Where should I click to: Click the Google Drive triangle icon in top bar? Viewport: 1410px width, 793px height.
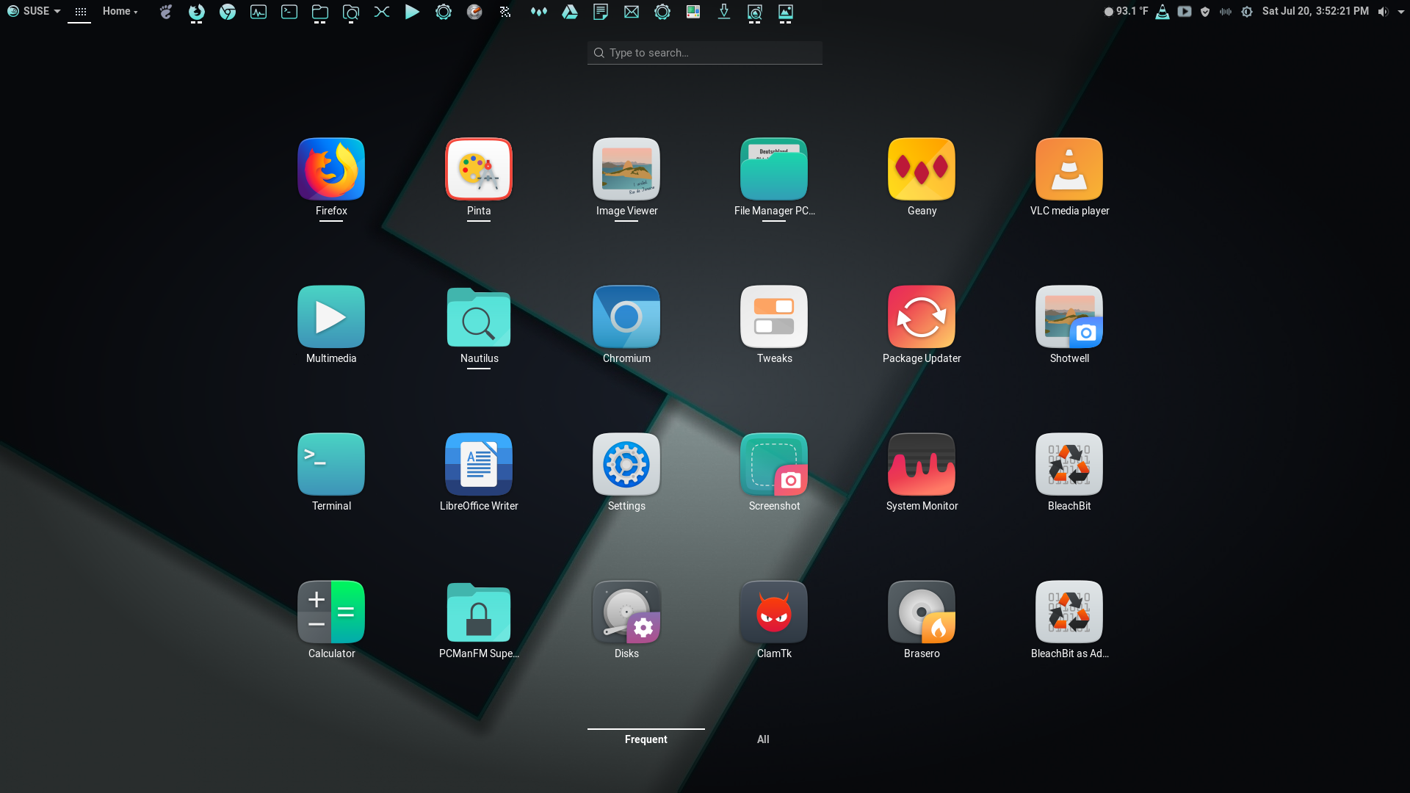pos(570,12)
